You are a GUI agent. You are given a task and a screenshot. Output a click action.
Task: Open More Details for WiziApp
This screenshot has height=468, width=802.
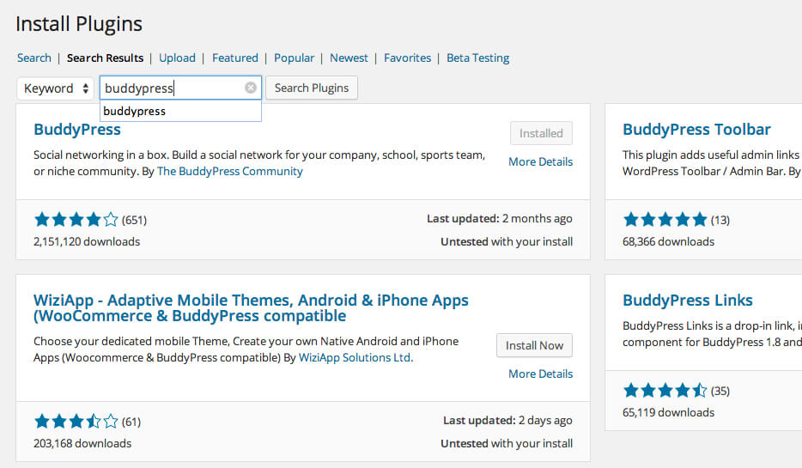tap(541, 374)
